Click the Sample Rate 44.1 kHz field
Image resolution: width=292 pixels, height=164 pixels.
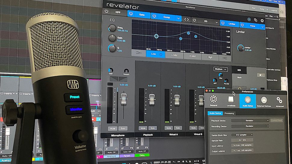pyautogui.click(x=242, y=140)
